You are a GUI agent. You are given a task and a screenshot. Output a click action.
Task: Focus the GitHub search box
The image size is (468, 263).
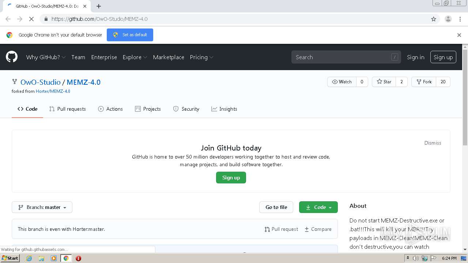pos(346,57)
